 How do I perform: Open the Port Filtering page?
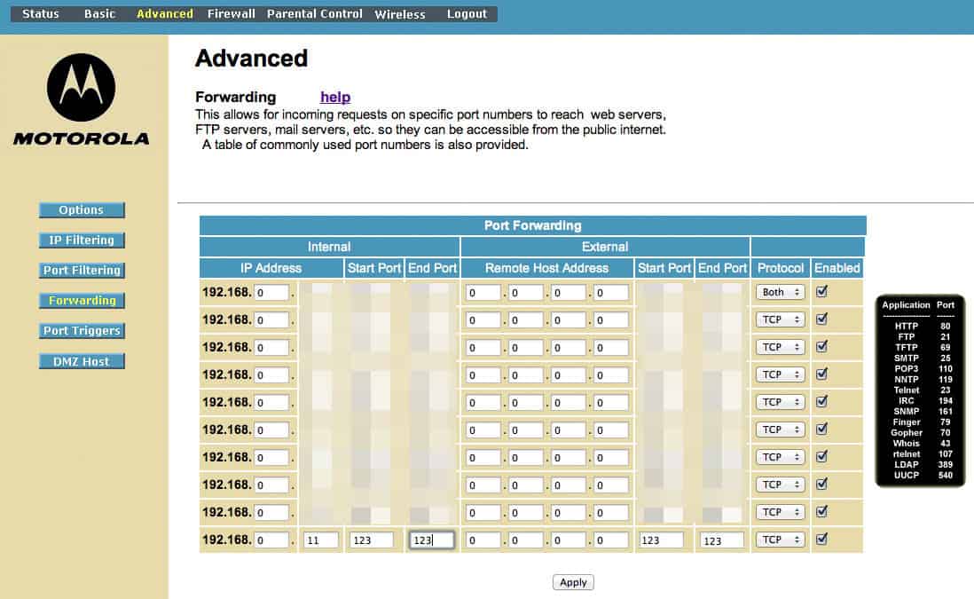tap(82, 271)
